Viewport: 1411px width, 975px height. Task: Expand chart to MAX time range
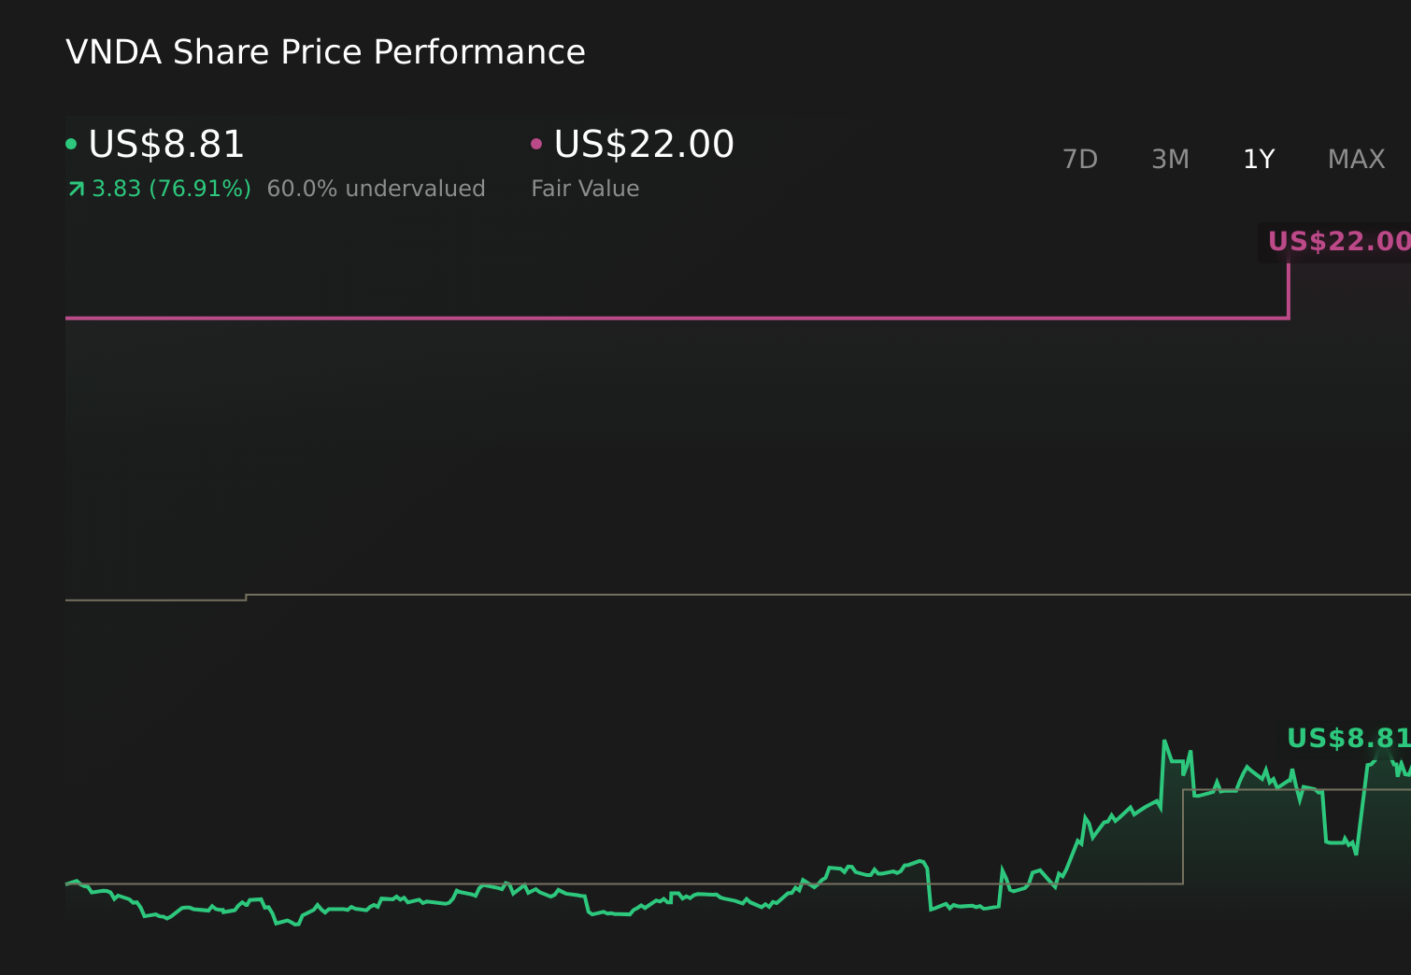pos(1355,159)
